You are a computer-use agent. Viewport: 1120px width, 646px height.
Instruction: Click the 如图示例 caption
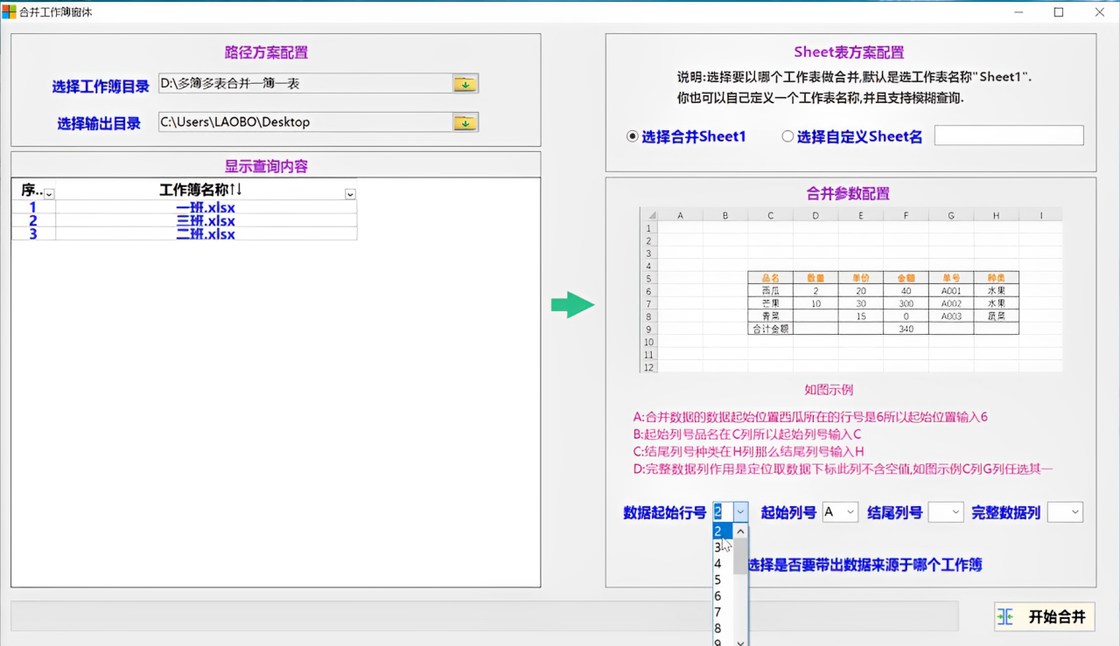pyautogui.click(x=829, y=390)
